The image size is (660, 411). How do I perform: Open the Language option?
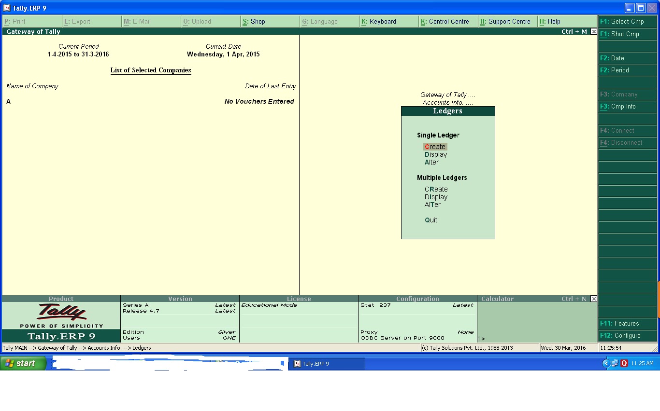pos(330,21)
